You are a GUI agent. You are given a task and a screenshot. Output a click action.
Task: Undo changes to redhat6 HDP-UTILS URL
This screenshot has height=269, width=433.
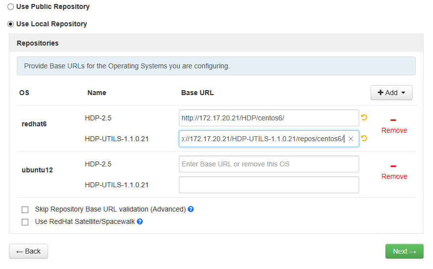click(x=364, y=139)
